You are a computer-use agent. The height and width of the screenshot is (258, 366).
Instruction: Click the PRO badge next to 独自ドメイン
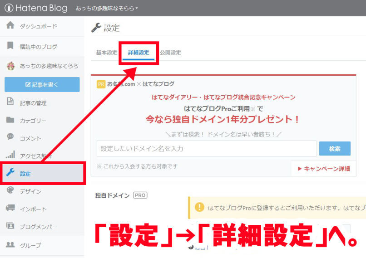(x=140, y=195)
